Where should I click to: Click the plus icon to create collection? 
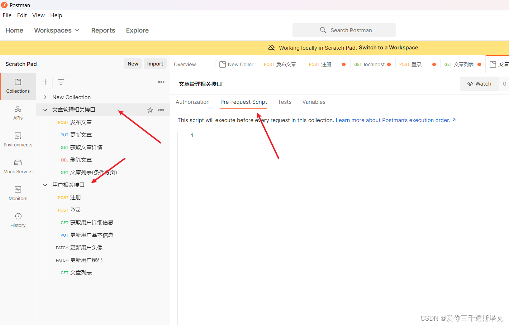tap(45, 82)
